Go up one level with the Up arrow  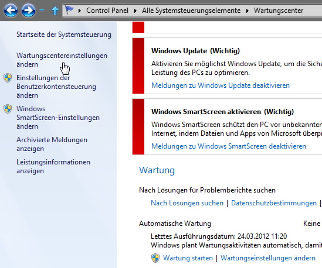[55, 11]
